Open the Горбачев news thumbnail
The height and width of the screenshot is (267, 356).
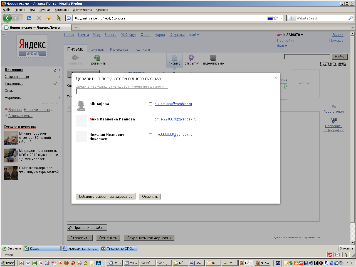[11, 138]
